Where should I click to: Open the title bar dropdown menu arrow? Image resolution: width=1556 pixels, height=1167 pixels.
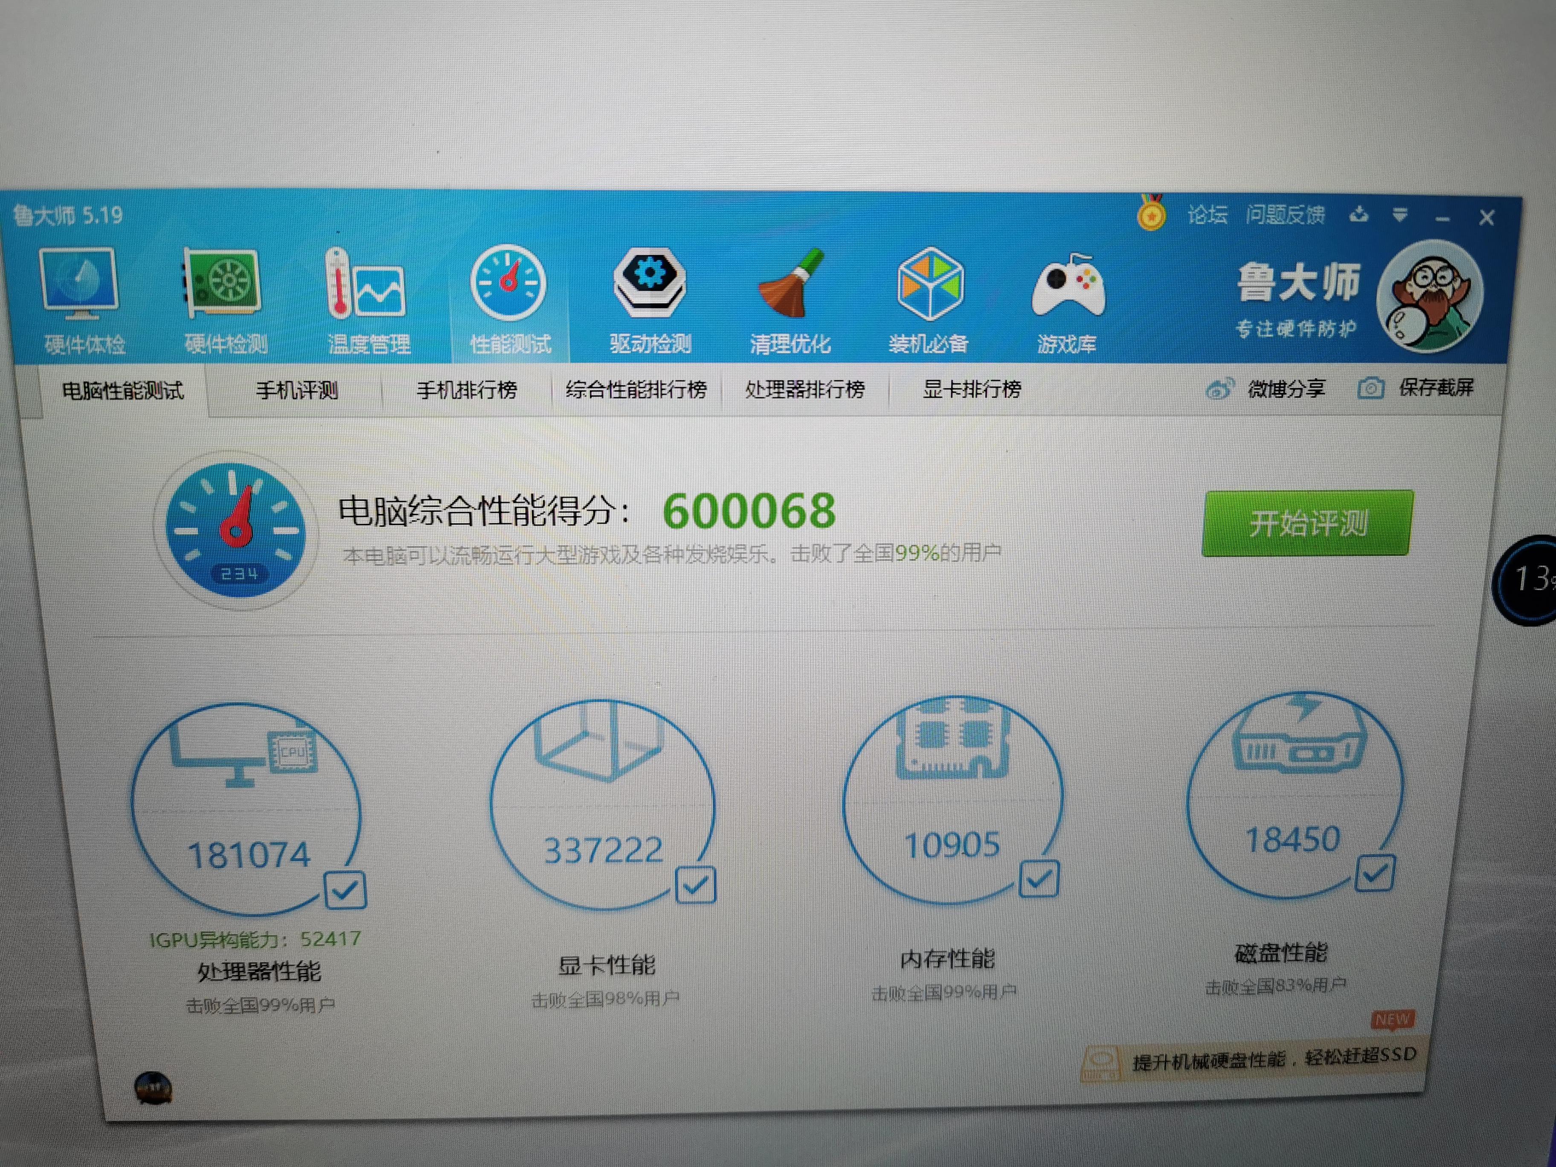(1400, 215)
